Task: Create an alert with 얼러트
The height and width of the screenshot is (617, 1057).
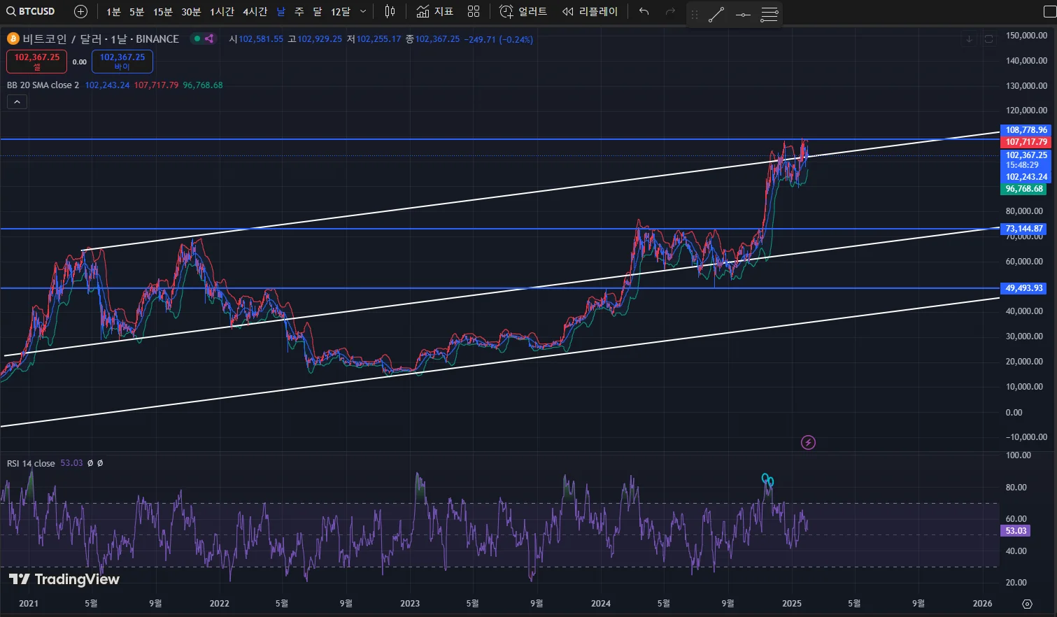Action: pyautogui.click(x=523, y=12)
